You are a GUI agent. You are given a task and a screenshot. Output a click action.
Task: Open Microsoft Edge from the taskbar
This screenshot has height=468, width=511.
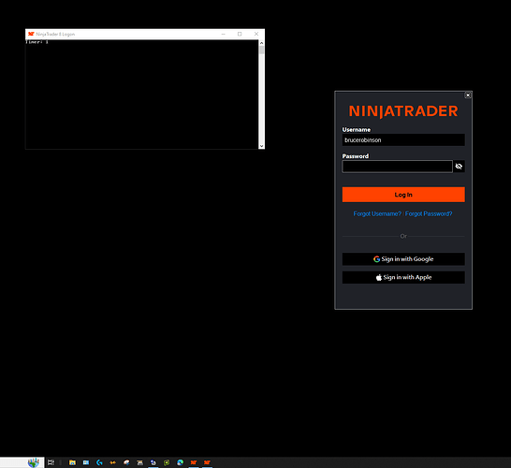pos(180,462)
